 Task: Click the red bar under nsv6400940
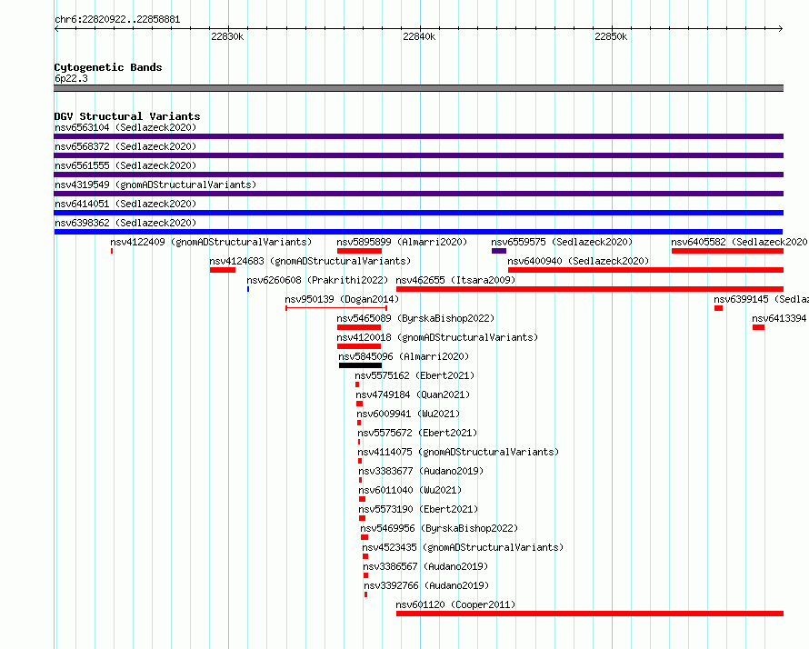(x=645, y=270)
